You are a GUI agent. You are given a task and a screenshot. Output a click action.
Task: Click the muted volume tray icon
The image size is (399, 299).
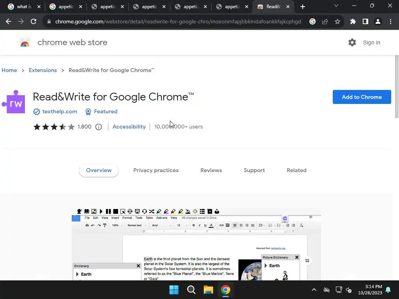click(349, 290)
